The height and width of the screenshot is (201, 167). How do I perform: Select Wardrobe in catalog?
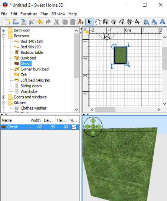pos(29,91)
